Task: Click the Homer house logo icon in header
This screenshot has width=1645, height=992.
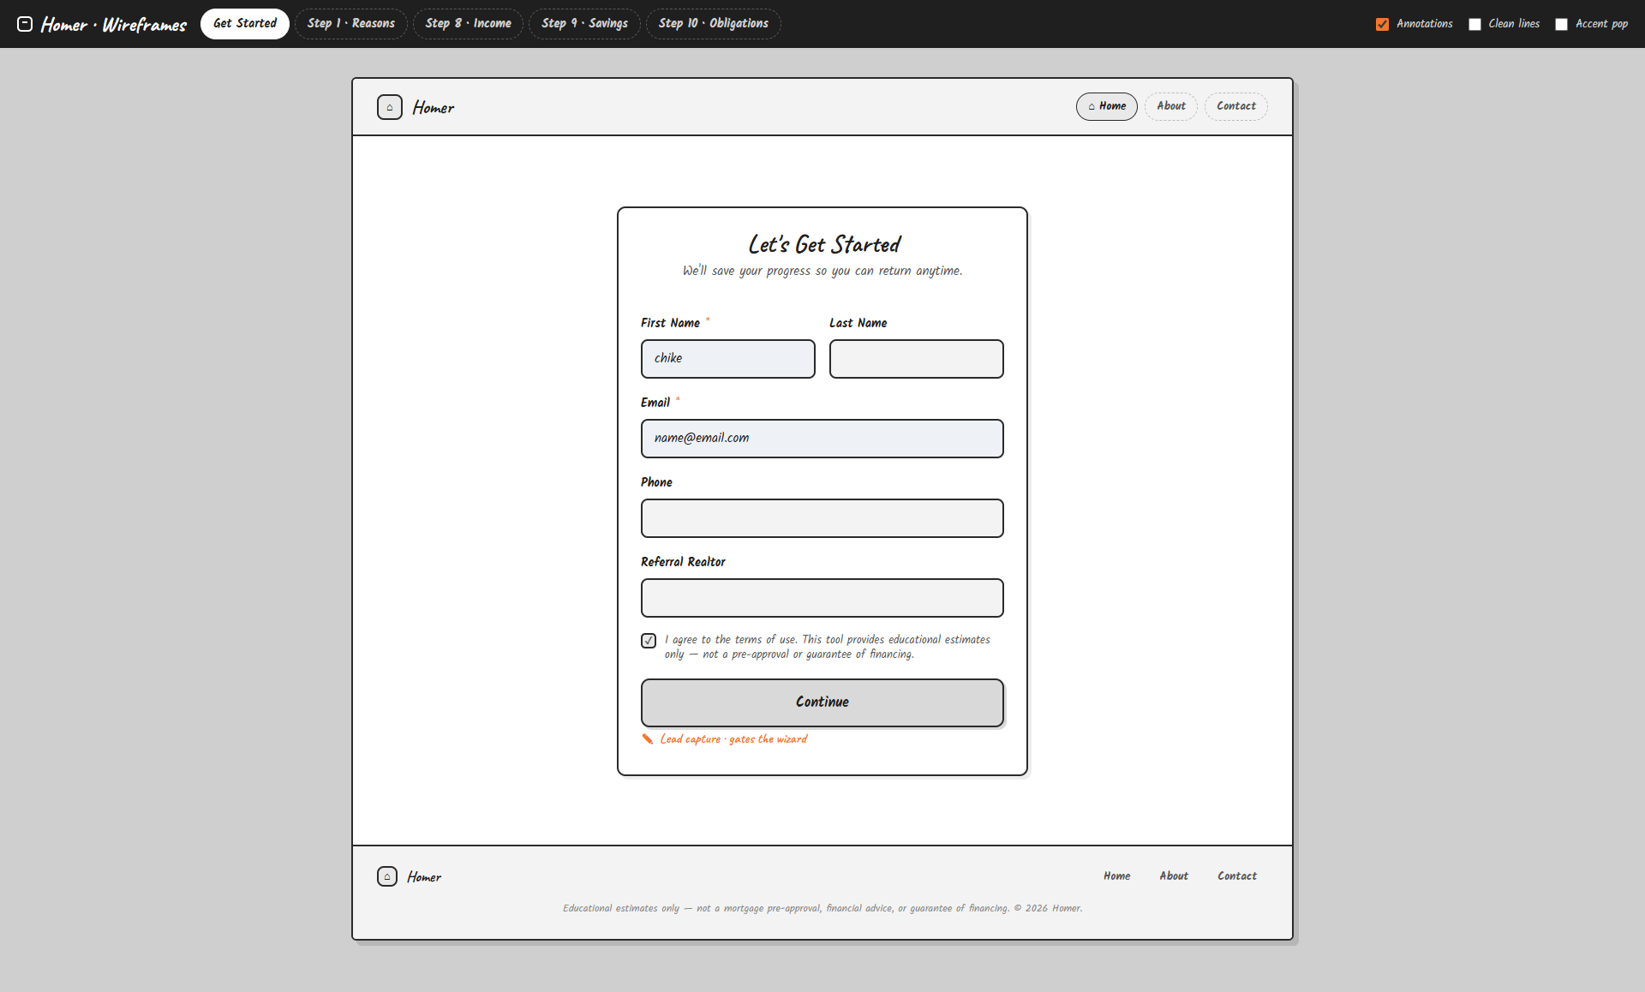Action: [390, 107]
